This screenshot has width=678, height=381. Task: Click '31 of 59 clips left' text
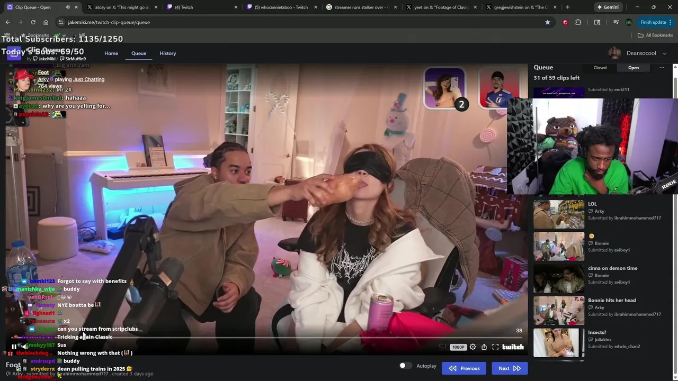tap(556, 78)
